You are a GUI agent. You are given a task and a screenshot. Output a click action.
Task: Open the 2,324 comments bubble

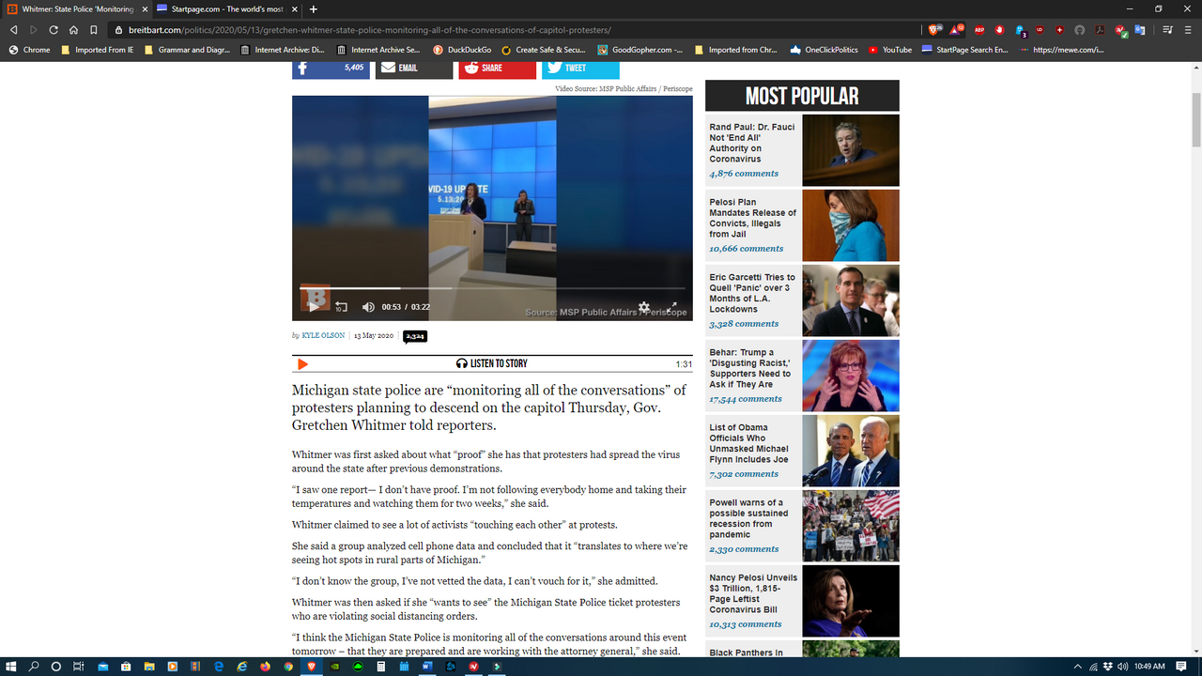tap(414, 336)
